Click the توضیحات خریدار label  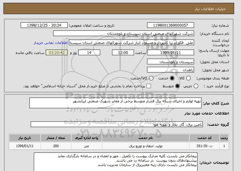[214, 163]
